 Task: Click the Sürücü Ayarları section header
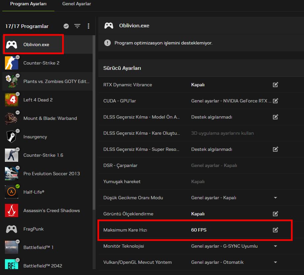[x=122, y=68]
